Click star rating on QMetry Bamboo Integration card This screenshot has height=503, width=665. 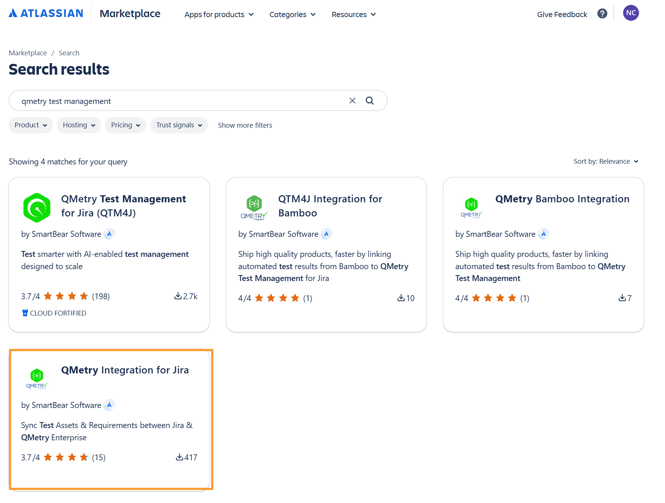click(x=494, y=298)
